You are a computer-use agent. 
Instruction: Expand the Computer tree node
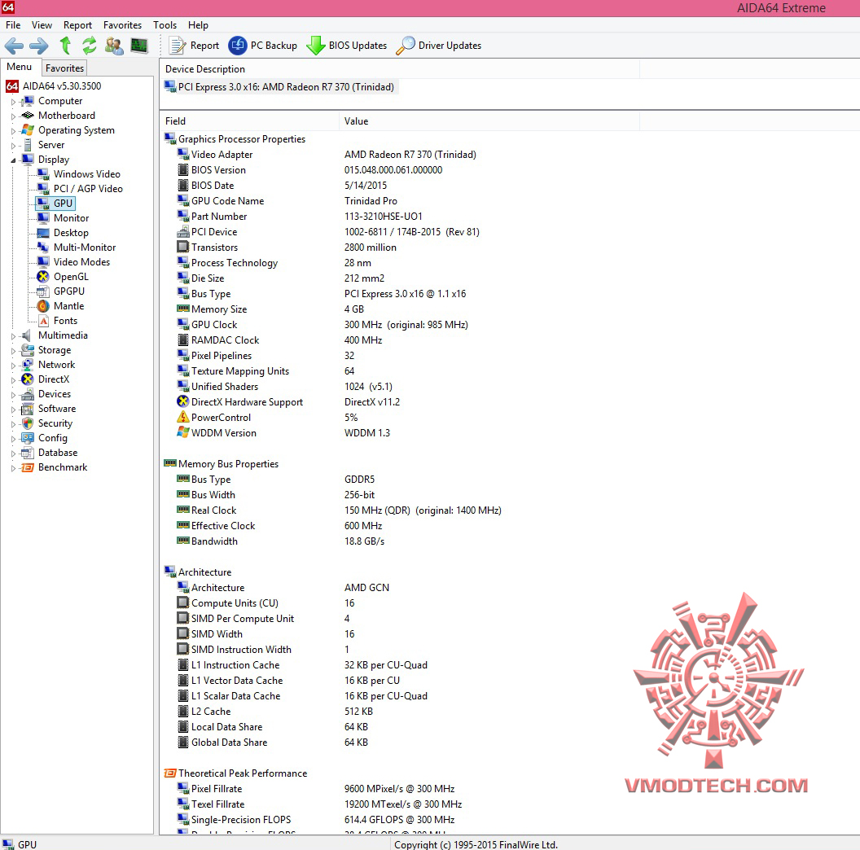point(13,102)
